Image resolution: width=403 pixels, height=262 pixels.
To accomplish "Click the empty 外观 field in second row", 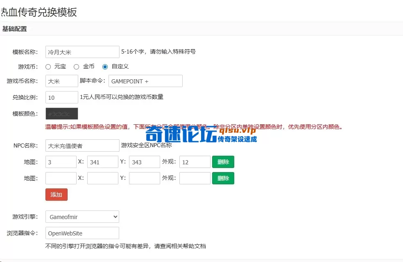I will tap(195, 178).
